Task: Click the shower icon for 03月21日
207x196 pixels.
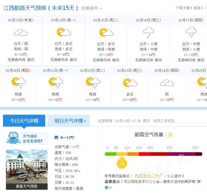Action: click(x=55, y=83)
